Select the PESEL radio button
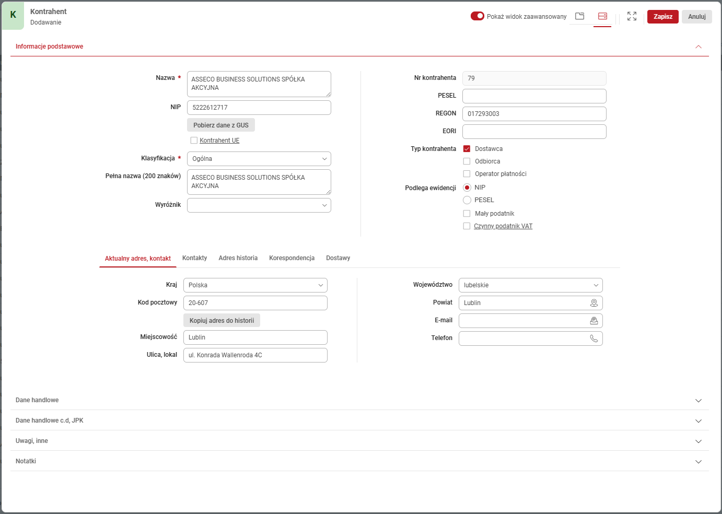This screenshot has width=722, height=514. (x=467, y=200)
